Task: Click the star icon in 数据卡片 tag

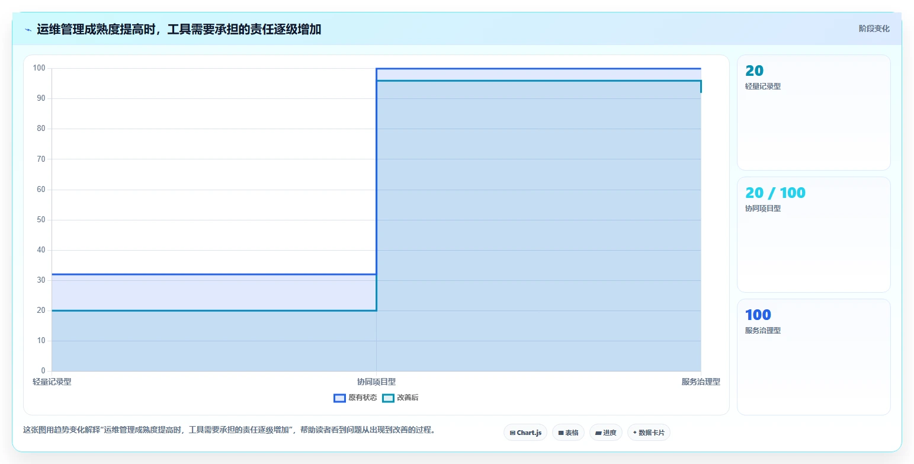Action: [634, 433]
